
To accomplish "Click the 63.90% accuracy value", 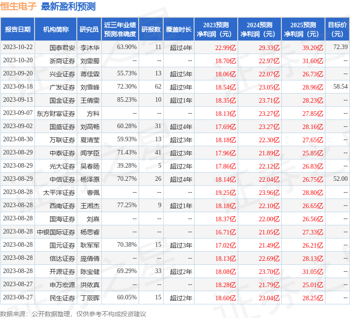I will [x=127, y=47].
